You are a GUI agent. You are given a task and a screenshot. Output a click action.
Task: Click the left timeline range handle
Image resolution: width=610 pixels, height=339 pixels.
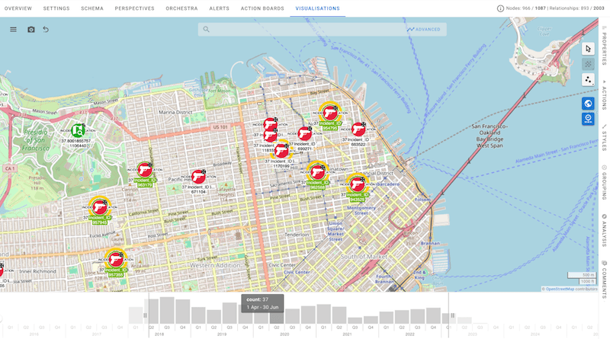145,315
